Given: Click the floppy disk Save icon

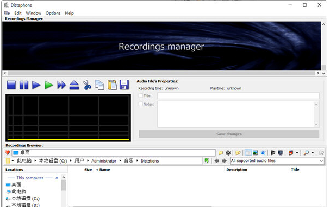Looking at the screenshot, I should (x=124, y=85).
